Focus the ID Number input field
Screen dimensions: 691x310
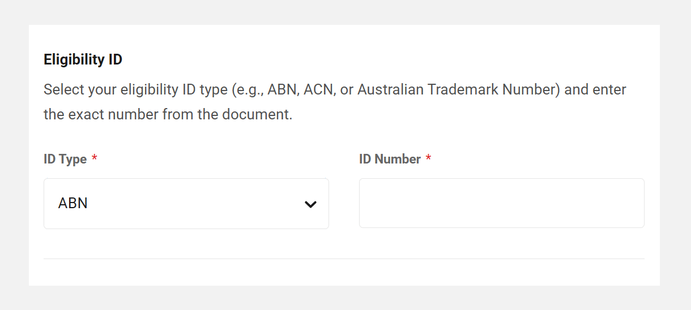pyautogui.click(x=501, y=204)
